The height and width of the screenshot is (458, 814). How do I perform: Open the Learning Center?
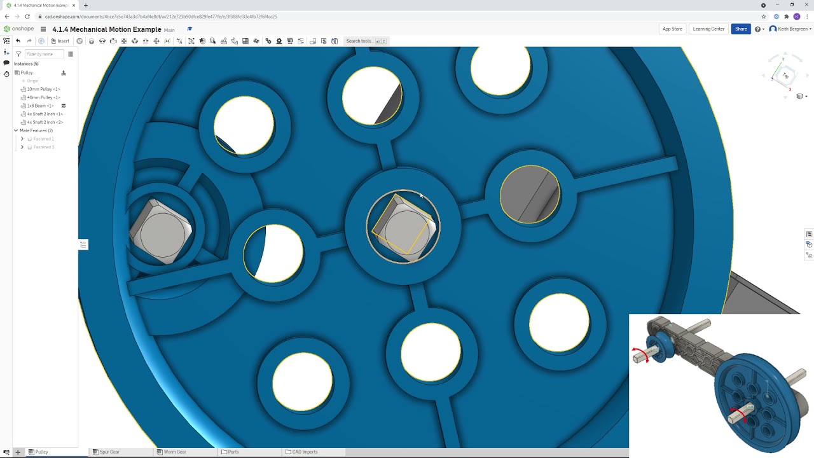pos(708,29)
